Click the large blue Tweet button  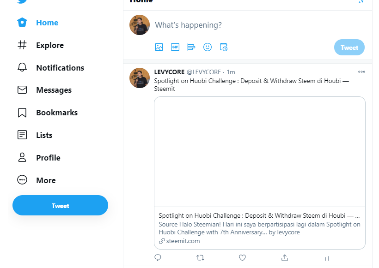(x=60, y=205)
